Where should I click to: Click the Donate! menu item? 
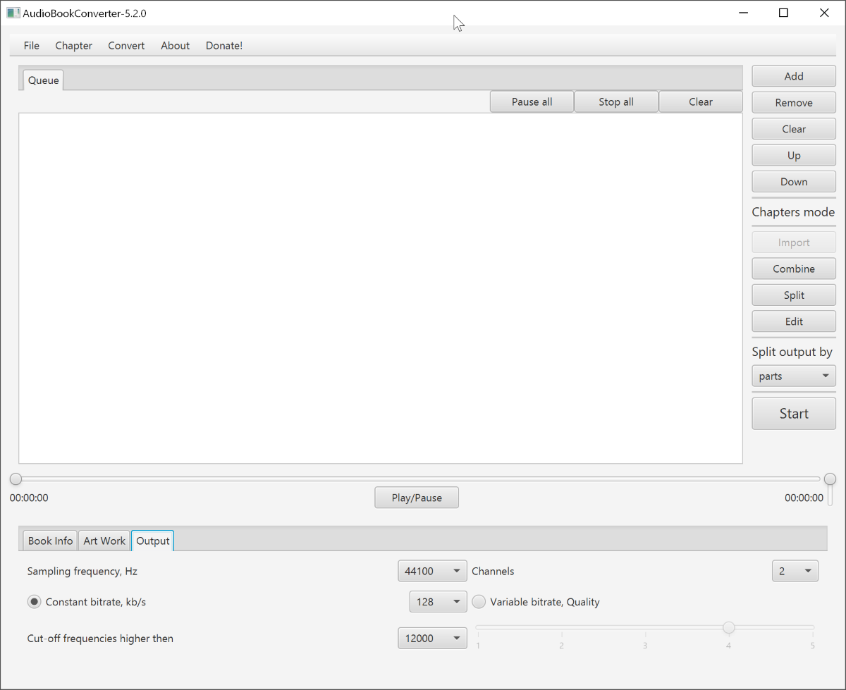pos(224,46)
